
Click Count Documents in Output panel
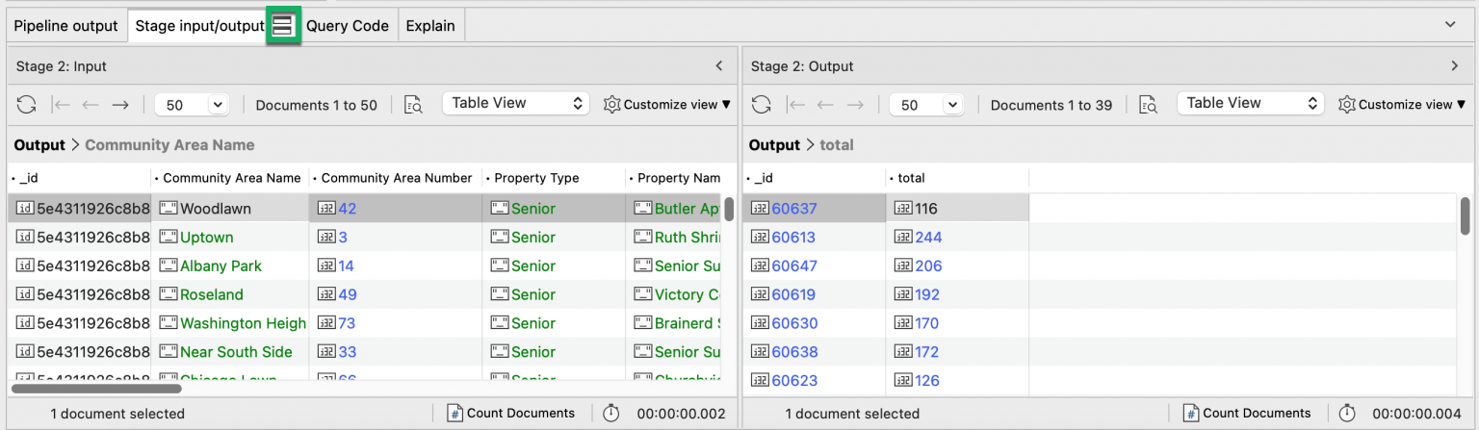[x=1246, y=413]
